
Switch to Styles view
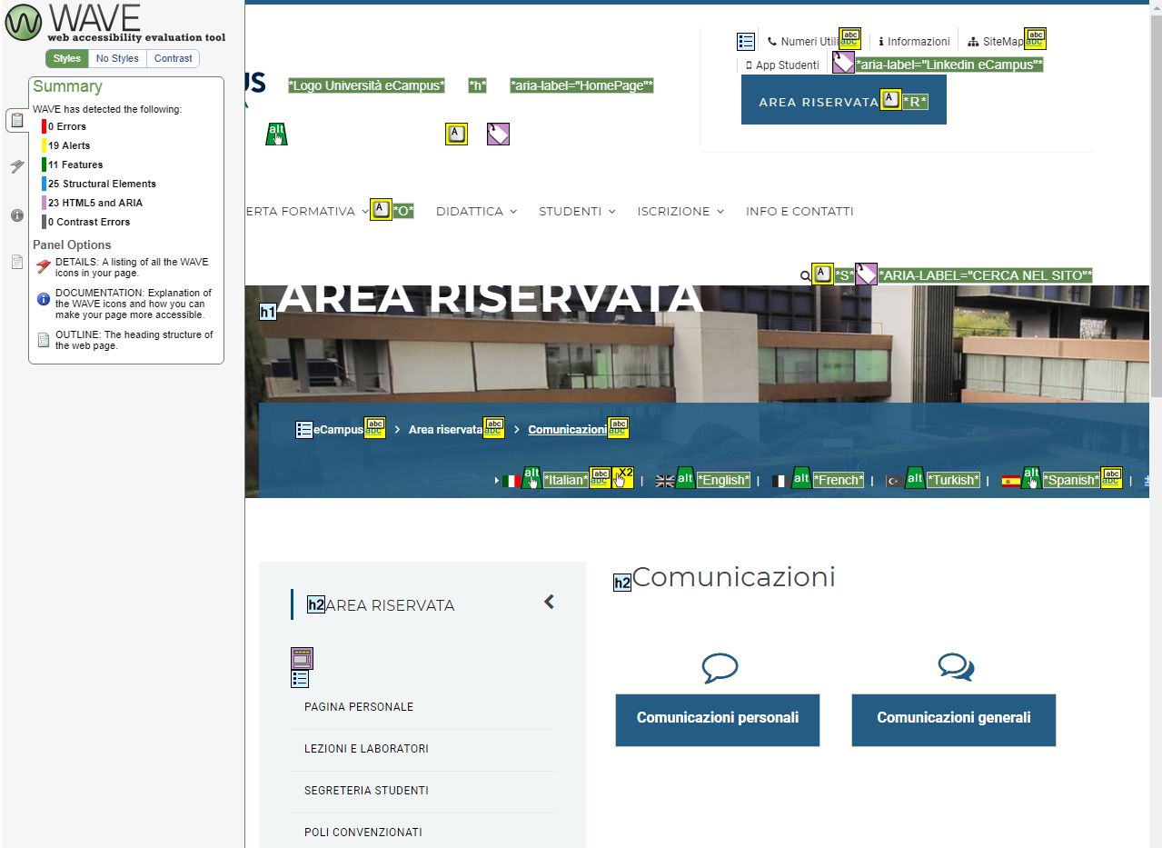[x=66, y=58]
